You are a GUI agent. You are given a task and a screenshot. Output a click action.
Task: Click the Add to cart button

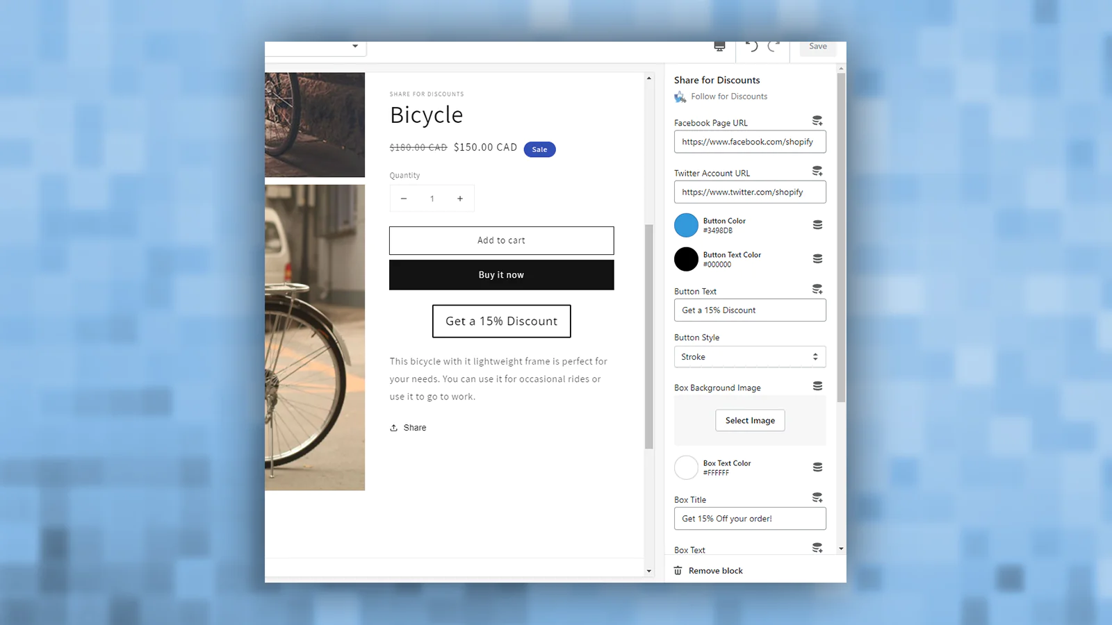pos(502,240)
